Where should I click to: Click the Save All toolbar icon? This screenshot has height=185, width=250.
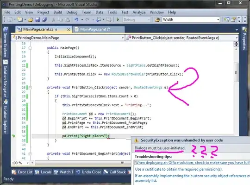[x=44, y=20]
